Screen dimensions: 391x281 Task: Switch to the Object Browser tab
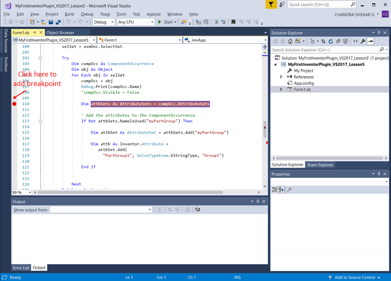[x=60, y=33]
